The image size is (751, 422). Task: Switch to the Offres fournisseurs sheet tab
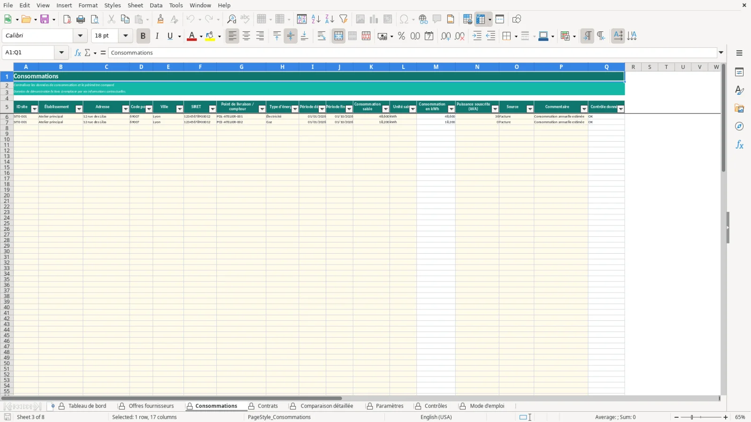coord(151,406)
